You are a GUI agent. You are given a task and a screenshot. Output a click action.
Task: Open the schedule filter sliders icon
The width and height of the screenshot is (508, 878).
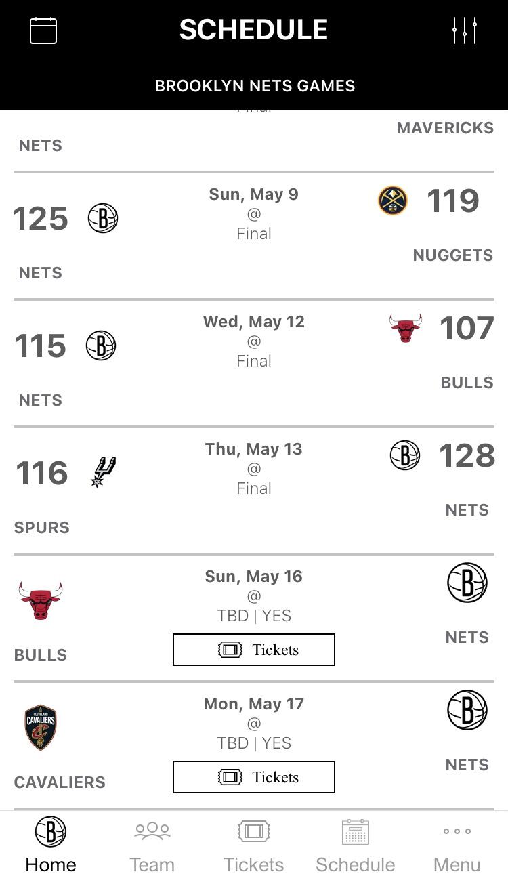pyautogui.click(x=465, y=30)
